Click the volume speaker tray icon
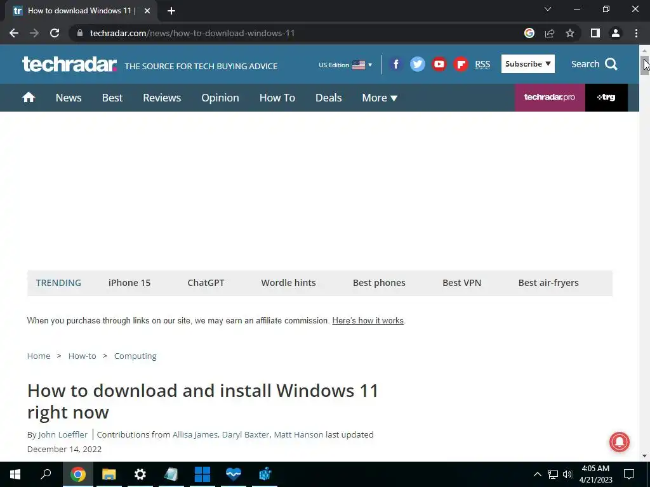Screen dimensions: 650x487 pyautogui.click(x=567, y=474)
